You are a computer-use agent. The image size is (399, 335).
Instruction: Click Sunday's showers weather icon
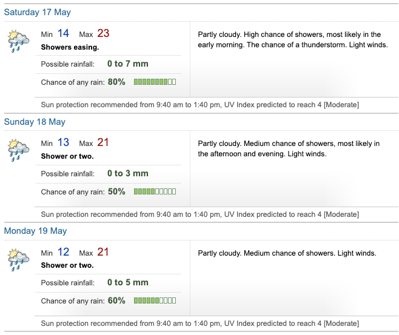[18, 150]
